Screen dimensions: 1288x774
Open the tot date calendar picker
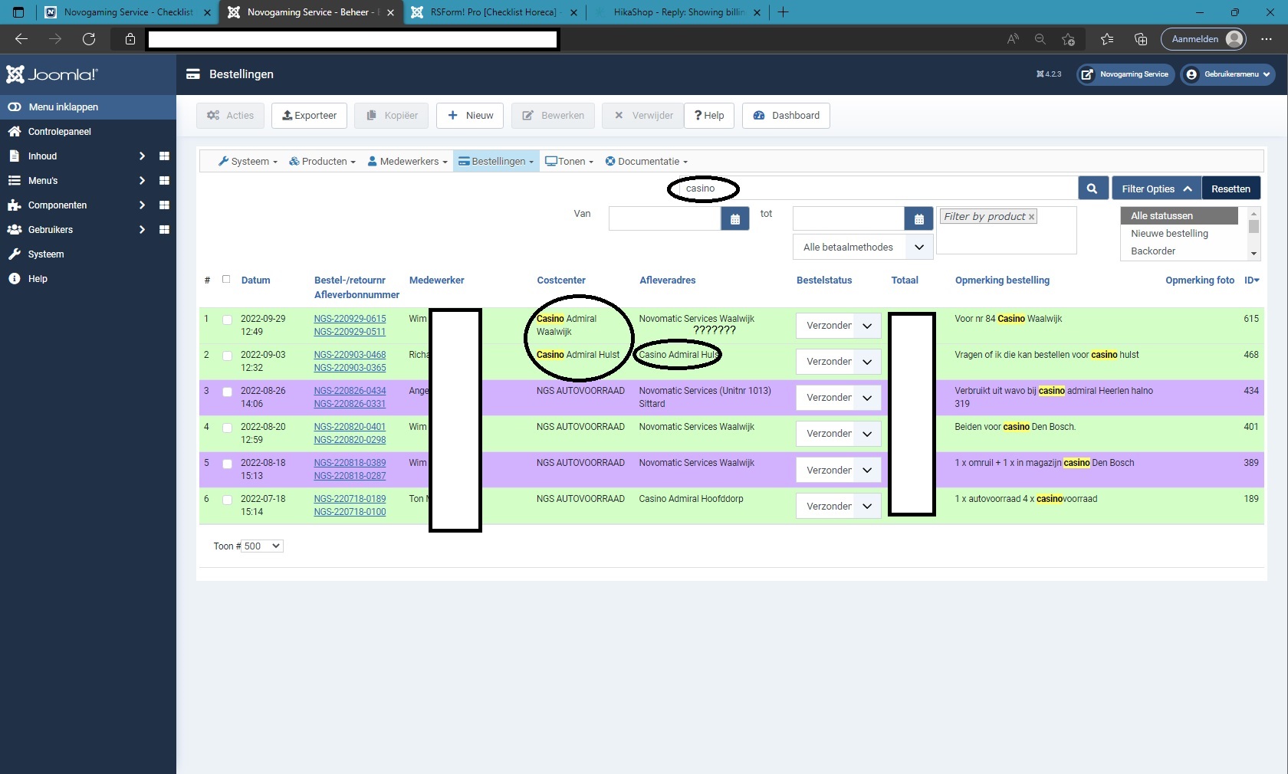918,218
